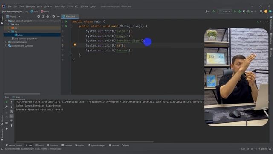This screenshot has height=154, width=273.
Task: Open the Terminal tool window
Action: point(67,145)
